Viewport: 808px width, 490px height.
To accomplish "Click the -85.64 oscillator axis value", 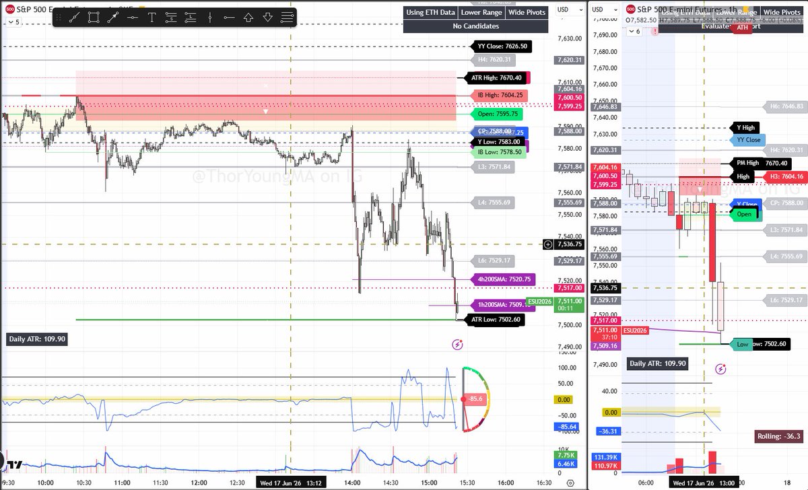I will coord(568,426).
